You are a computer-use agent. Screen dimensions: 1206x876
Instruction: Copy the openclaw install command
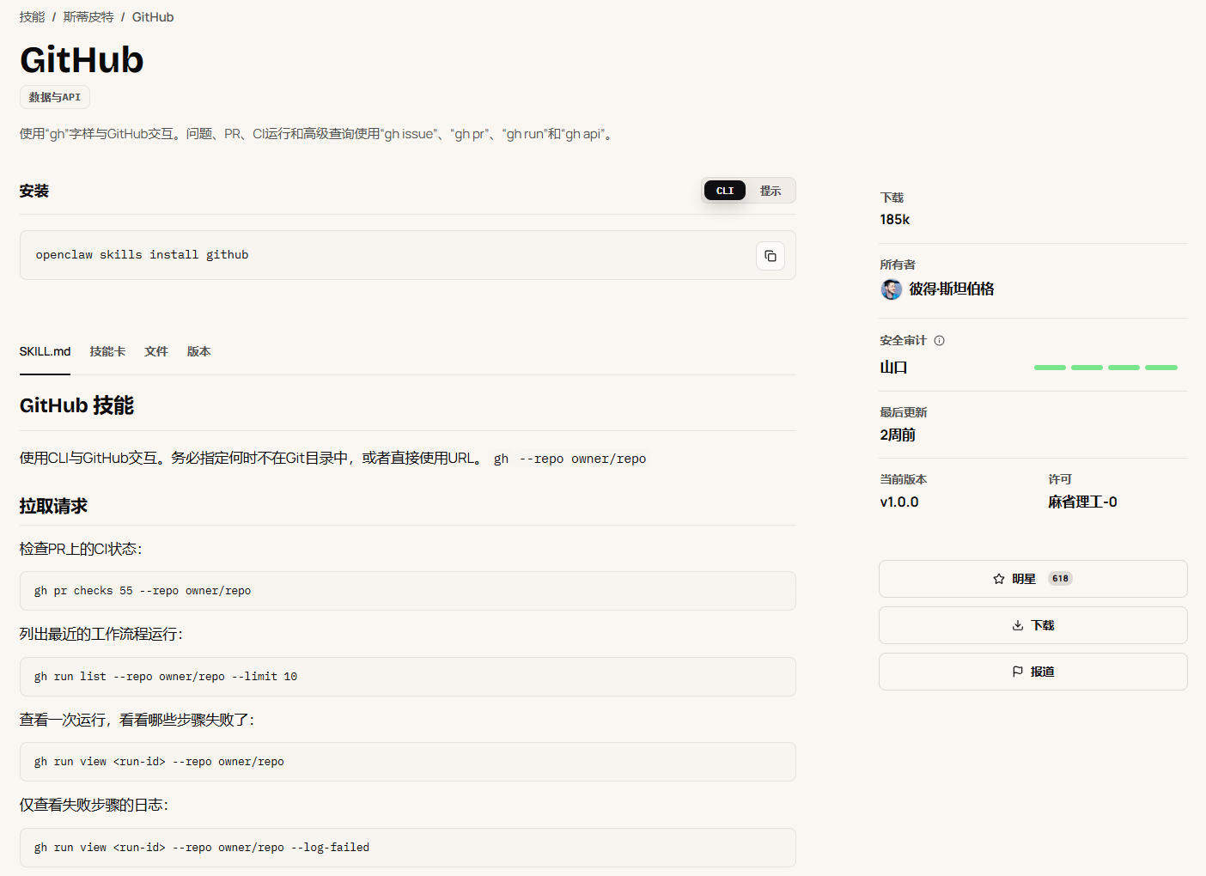point(770,256)
